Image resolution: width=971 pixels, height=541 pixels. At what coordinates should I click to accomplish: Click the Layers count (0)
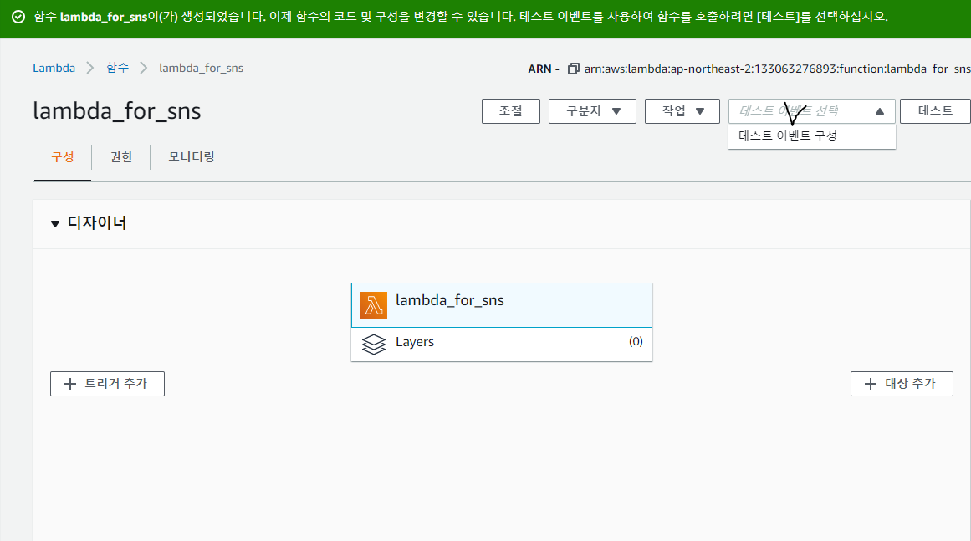[636, 342]
